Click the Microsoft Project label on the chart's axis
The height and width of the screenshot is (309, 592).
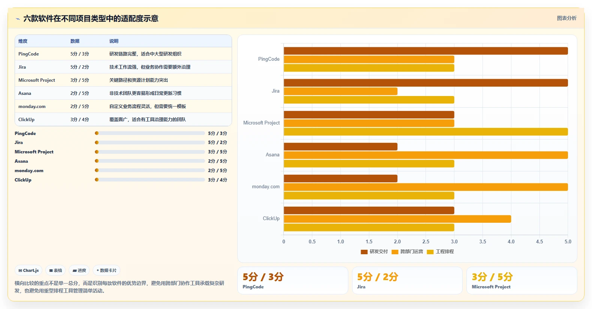coord(261,123)
